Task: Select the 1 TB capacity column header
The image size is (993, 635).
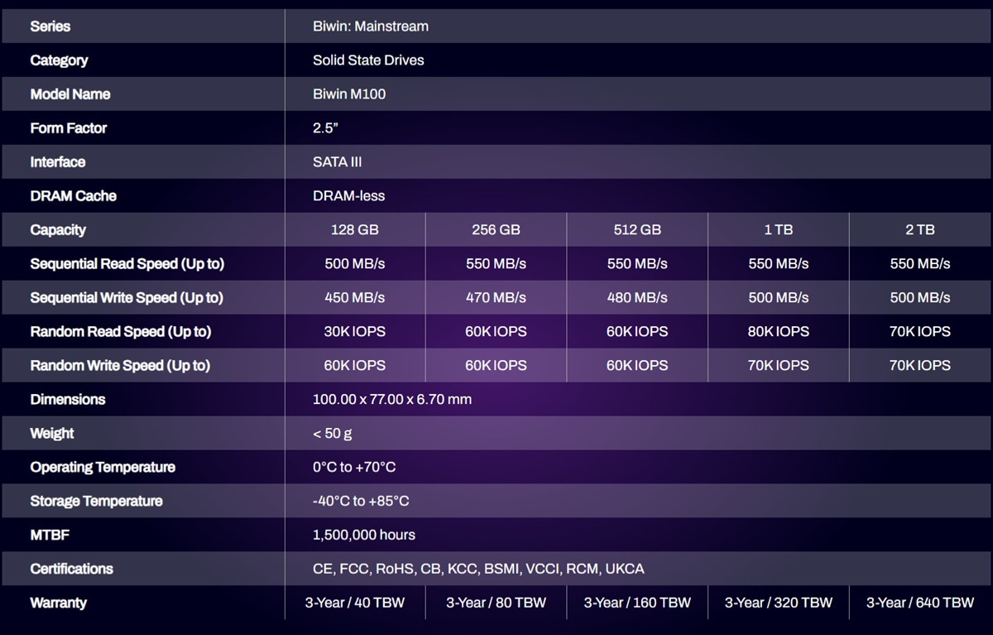Action: 778,230
